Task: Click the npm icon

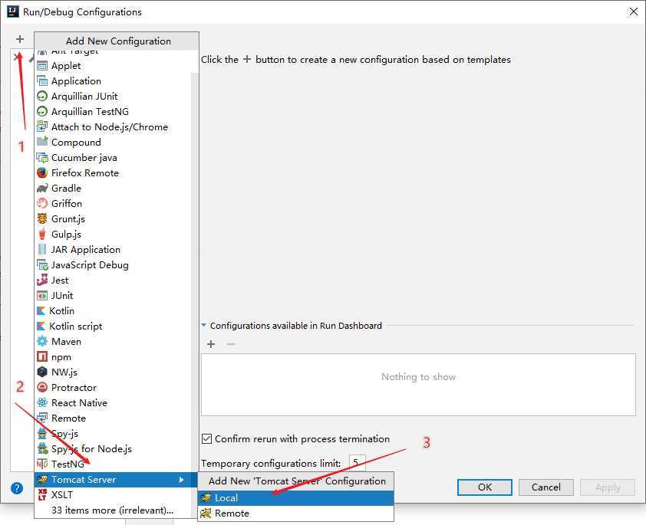Action: 42,356
